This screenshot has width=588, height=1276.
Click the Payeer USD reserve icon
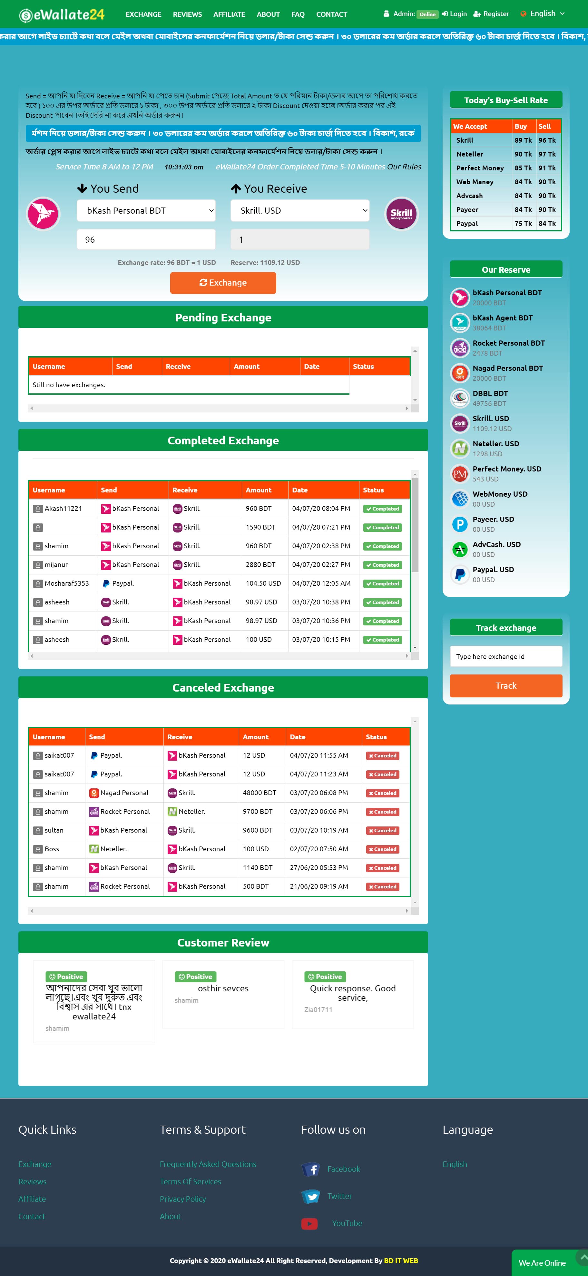coord(459,524)
